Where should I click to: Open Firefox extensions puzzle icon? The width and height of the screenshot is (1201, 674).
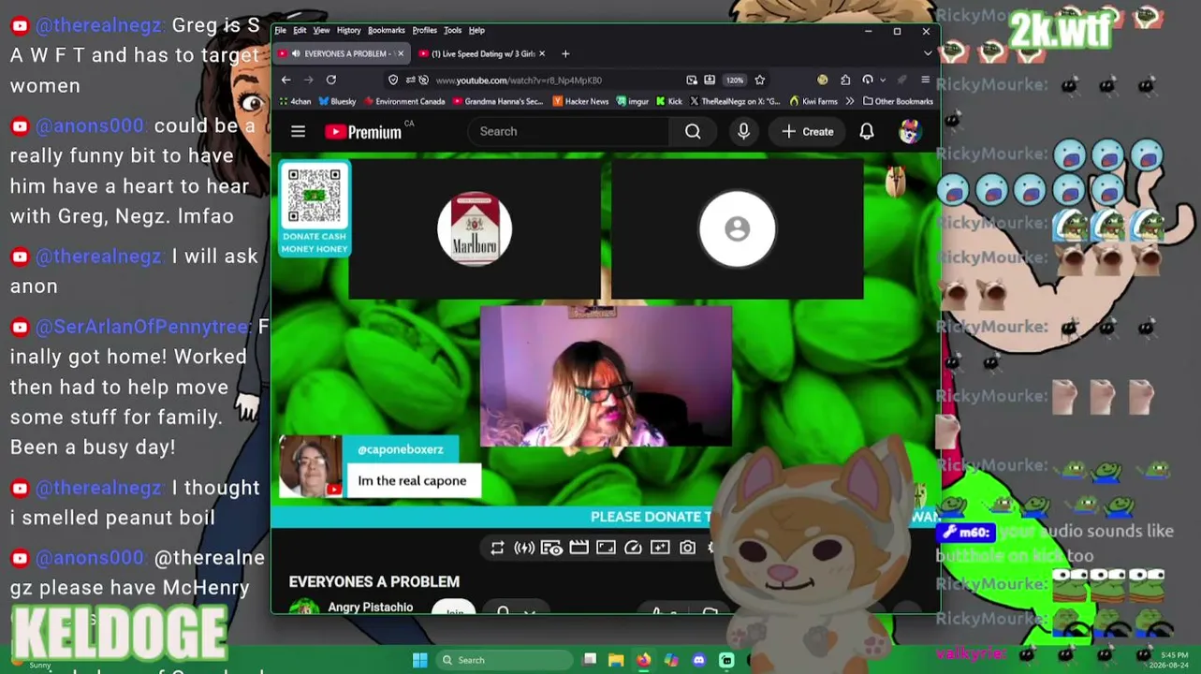[x=845, y=80]
